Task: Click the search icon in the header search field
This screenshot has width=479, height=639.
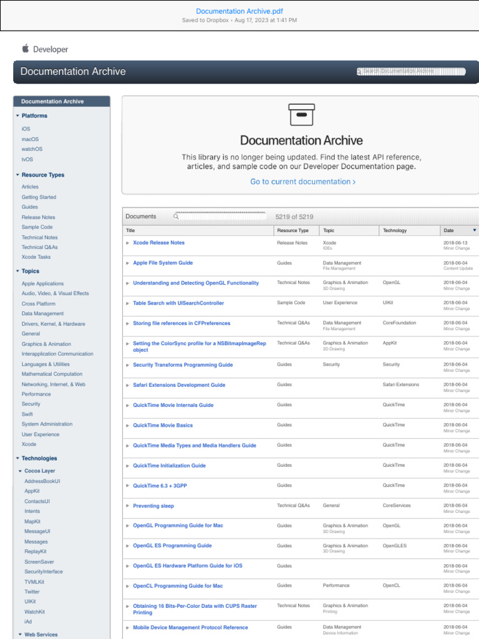Action: [x=359, y=72]
